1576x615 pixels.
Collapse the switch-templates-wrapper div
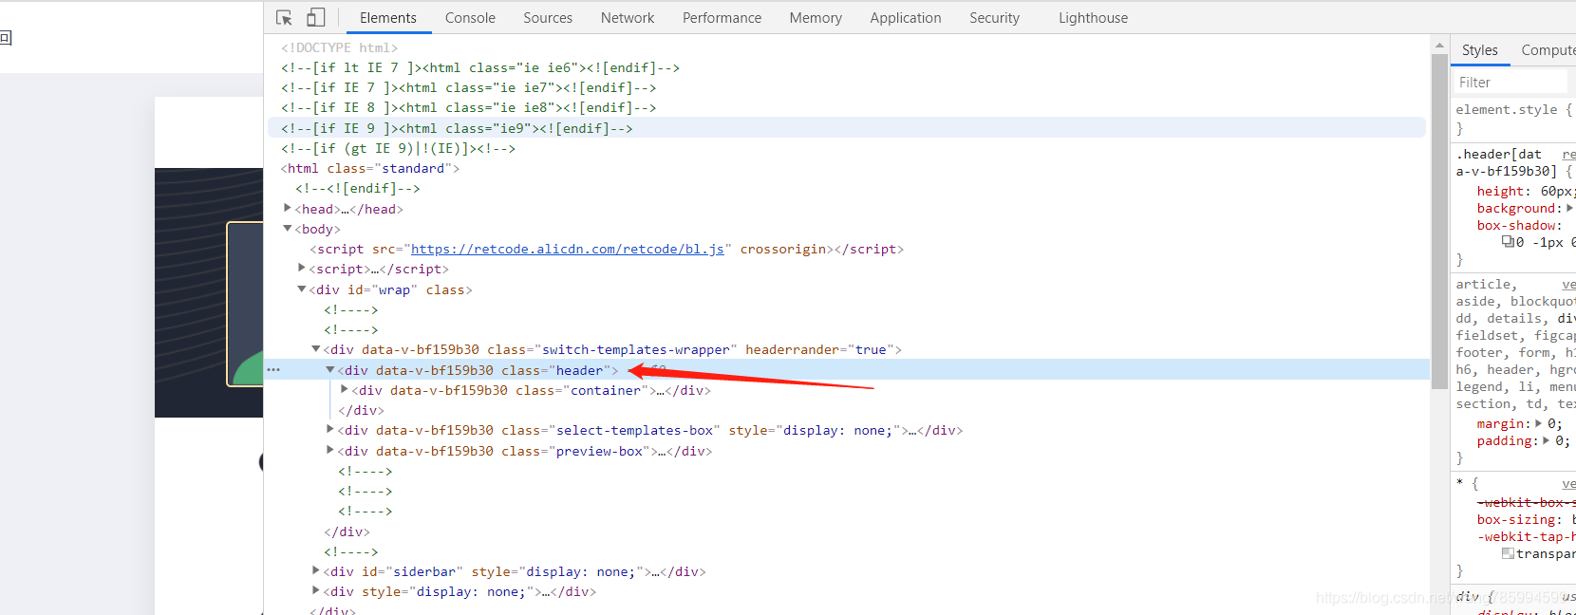tap(316, 349)
